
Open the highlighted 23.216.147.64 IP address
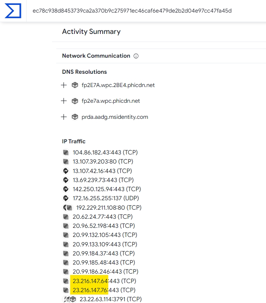[90, 281]
